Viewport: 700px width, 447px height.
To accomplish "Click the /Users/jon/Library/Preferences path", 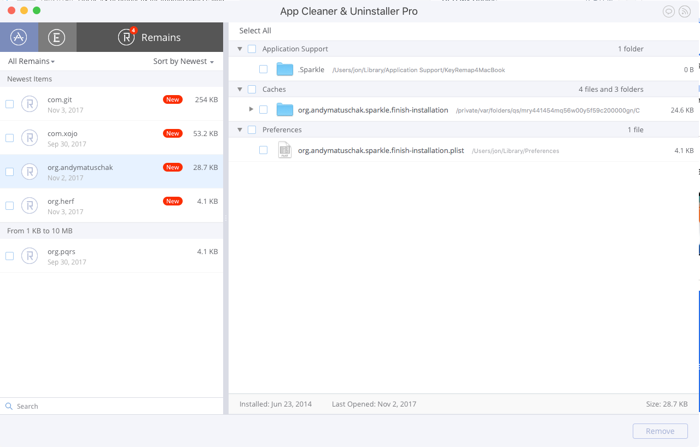I will [515, 151].
